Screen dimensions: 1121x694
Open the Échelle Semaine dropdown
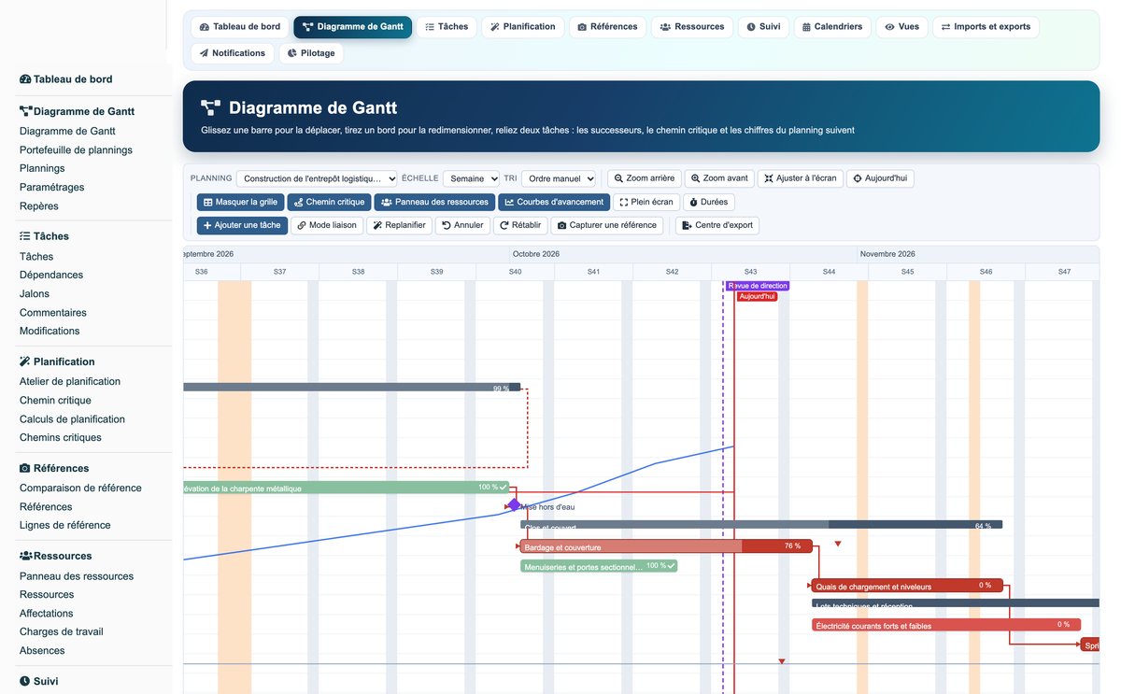[470, 178]
